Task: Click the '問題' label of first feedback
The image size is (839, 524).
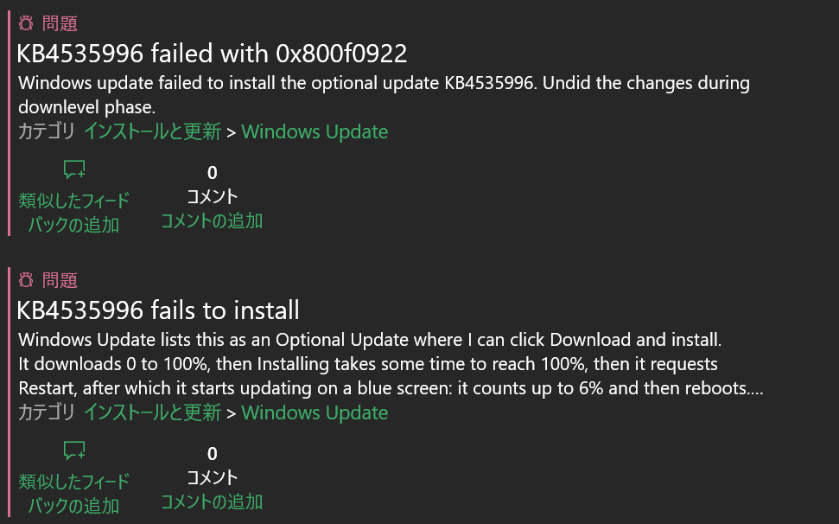Action: coord(60,23)
